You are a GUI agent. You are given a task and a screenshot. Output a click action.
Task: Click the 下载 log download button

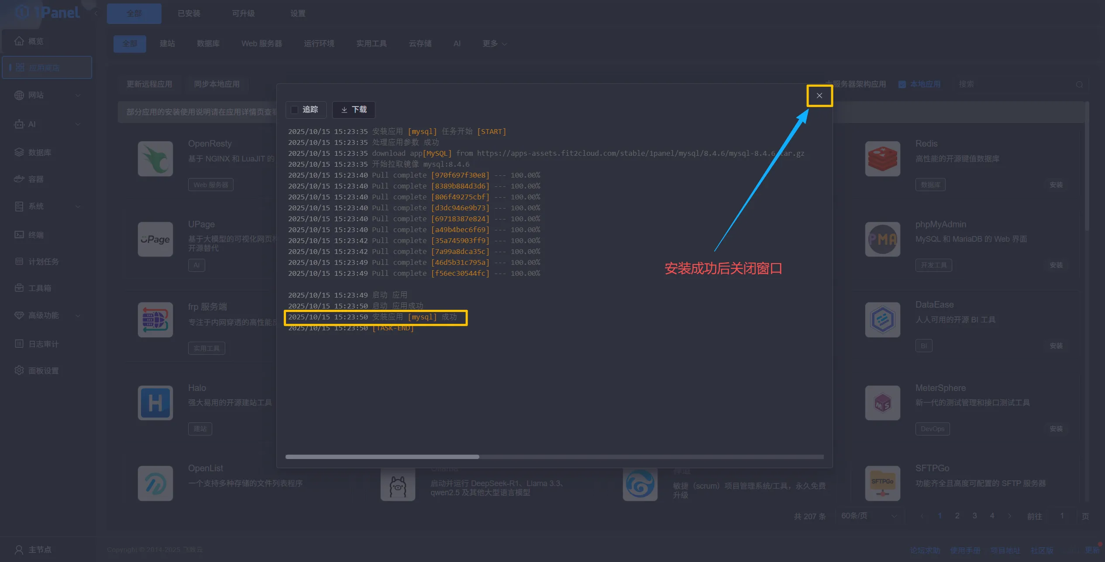(354, 110)
